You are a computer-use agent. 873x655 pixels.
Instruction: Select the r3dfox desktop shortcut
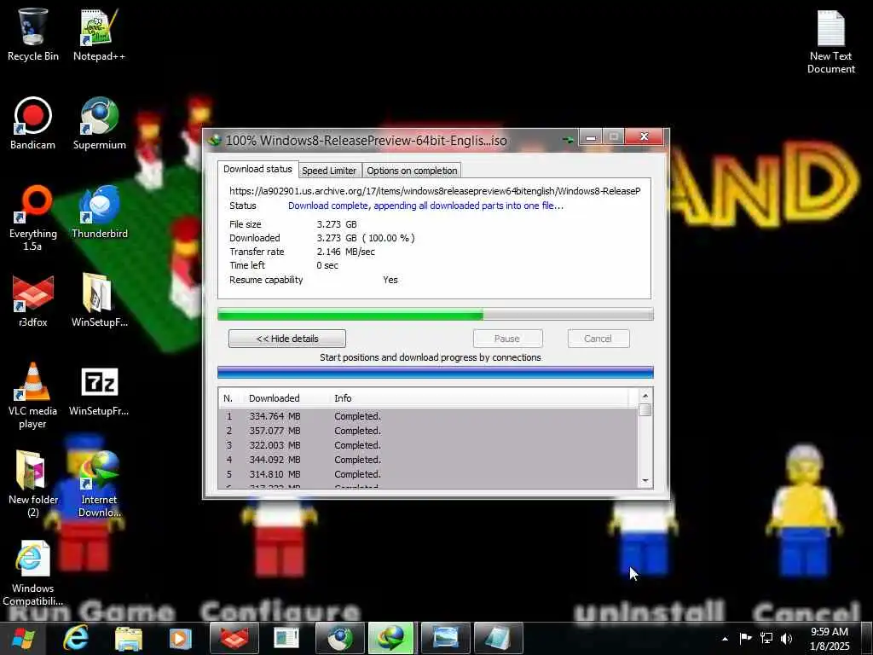[33, 301]
